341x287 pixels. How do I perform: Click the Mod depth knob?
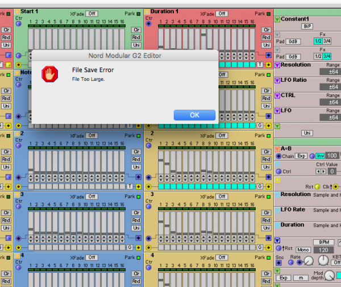[330, 276]
